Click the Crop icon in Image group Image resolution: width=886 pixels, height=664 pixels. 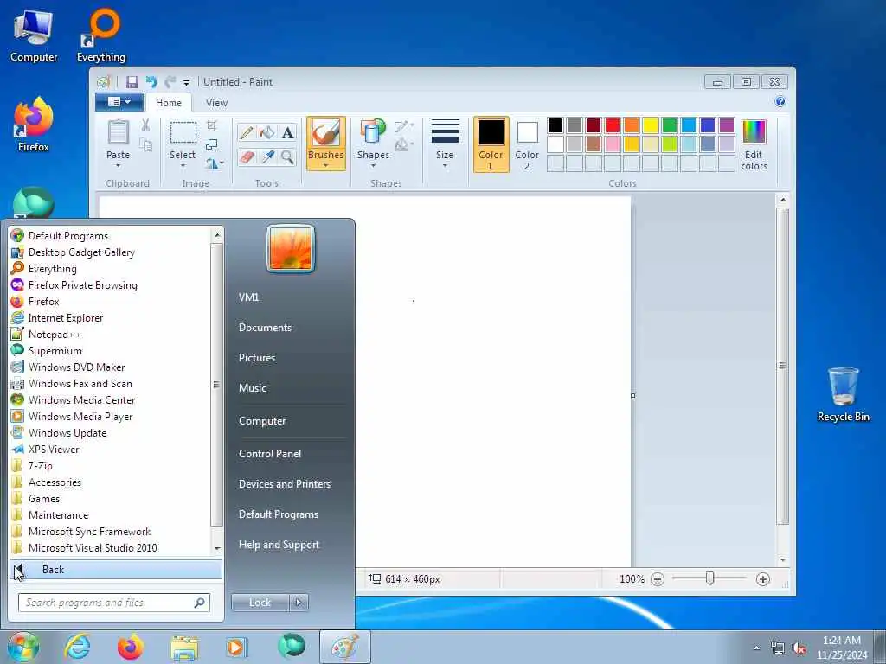[212, 125]
